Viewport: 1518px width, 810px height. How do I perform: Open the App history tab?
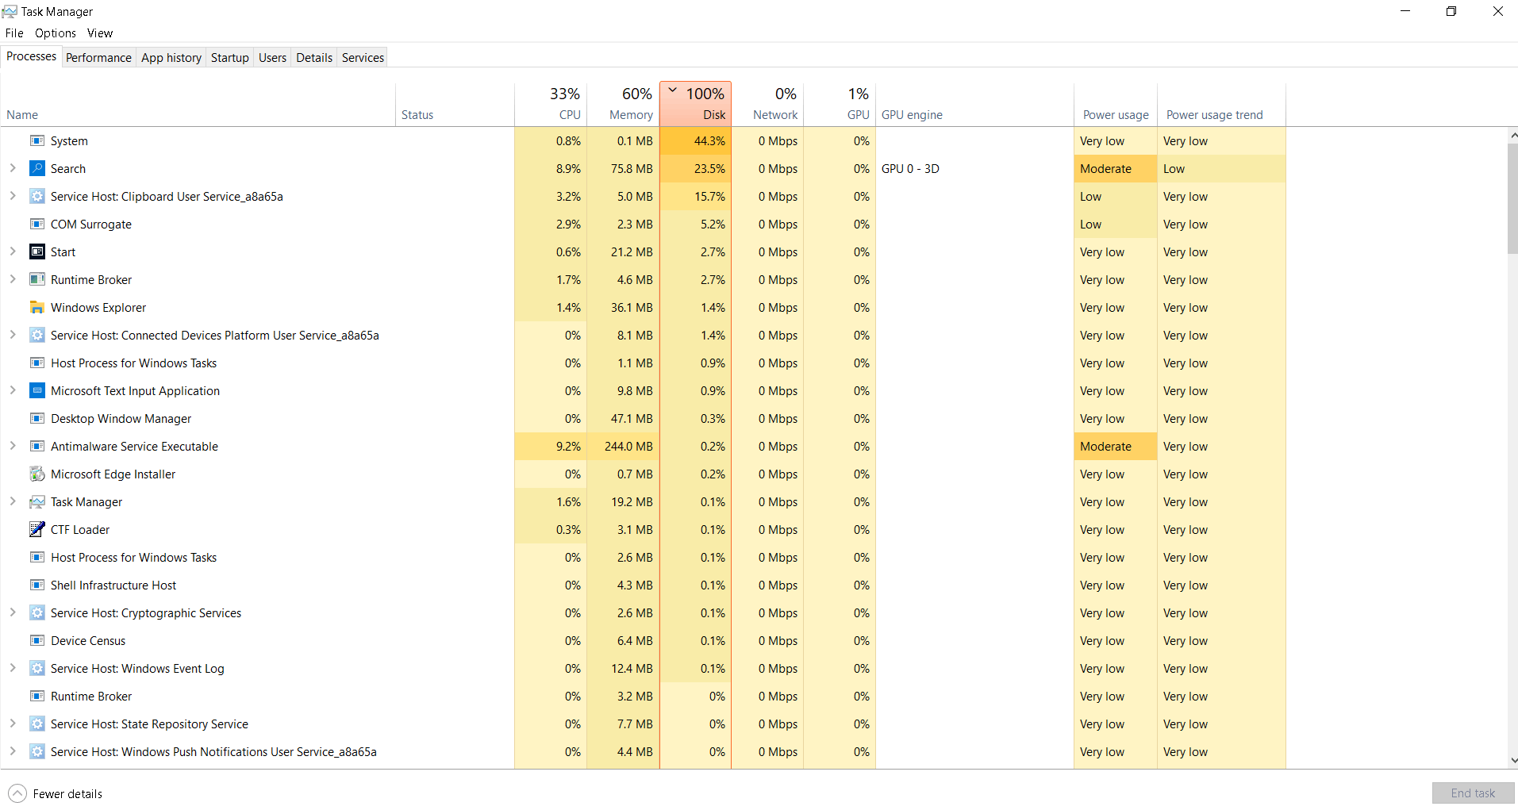pos(171,57)
